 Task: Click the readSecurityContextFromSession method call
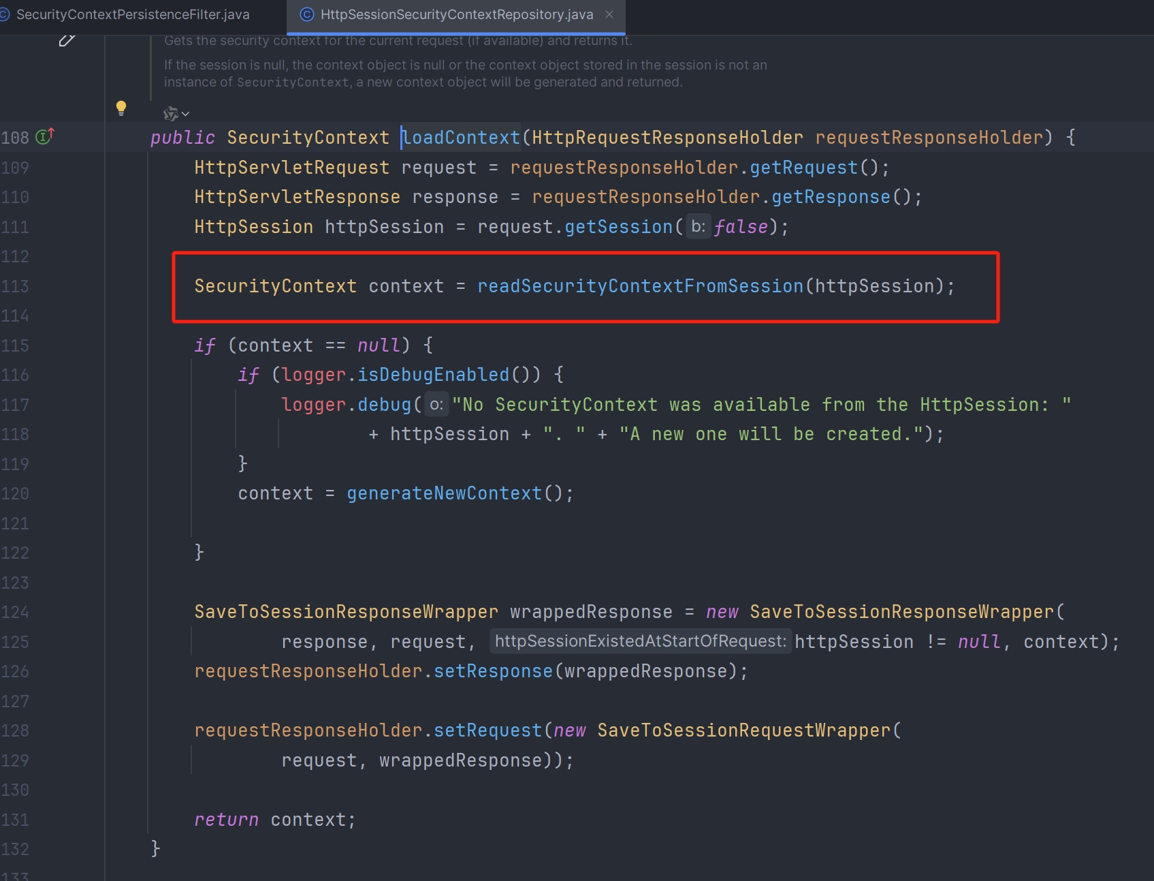pos(640,286)
